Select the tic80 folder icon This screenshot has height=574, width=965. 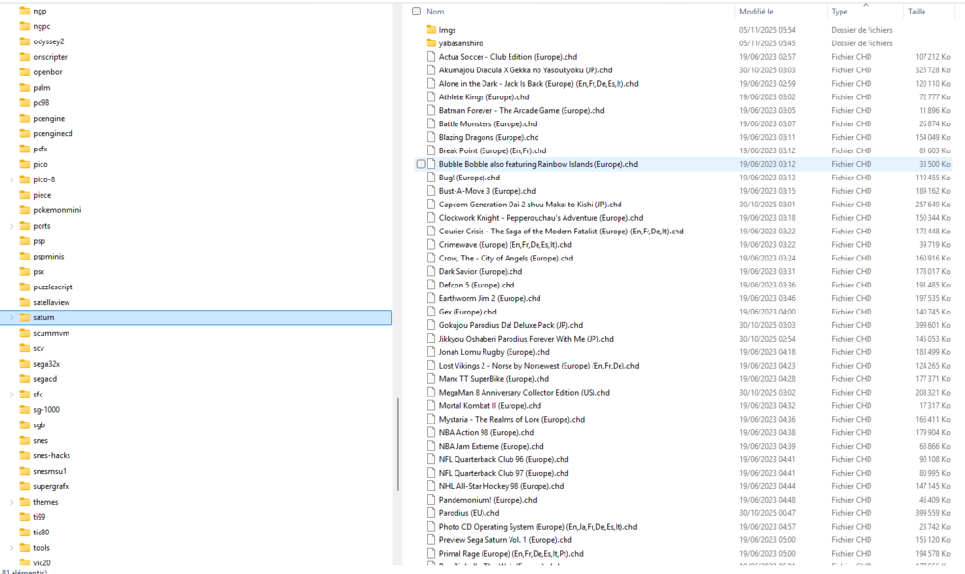(x=25, y=533)
